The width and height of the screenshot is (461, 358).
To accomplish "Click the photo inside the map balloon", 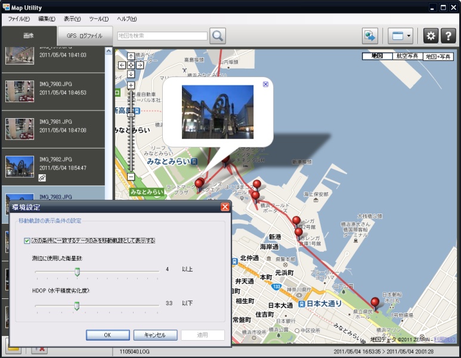I will coord(218,112).
